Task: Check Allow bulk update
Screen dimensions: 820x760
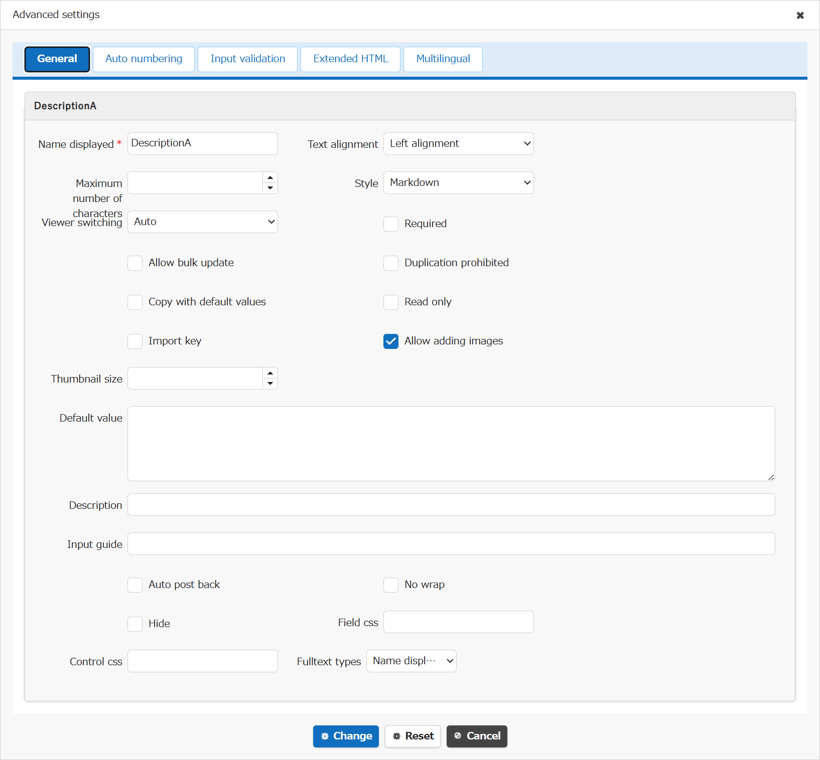Action: coord(135,263)
